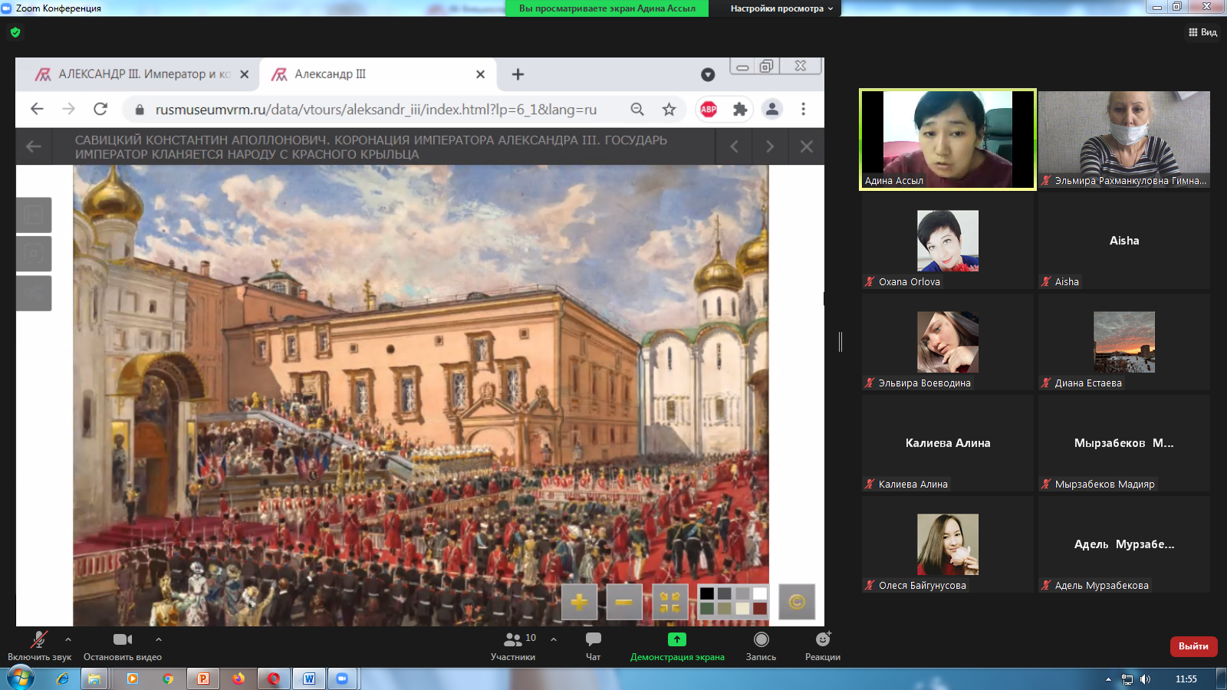Expand the arrow beside Участники
1227x690 pixels.
pyautogui.click(x=554, y=639)
